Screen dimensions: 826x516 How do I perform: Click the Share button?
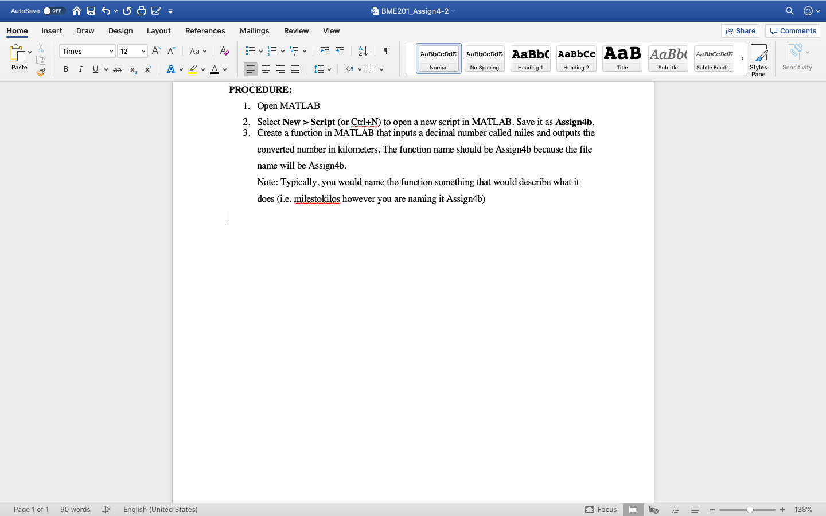click(740, 30)
